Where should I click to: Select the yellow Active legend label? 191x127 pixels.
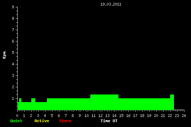tap(42, 121)
